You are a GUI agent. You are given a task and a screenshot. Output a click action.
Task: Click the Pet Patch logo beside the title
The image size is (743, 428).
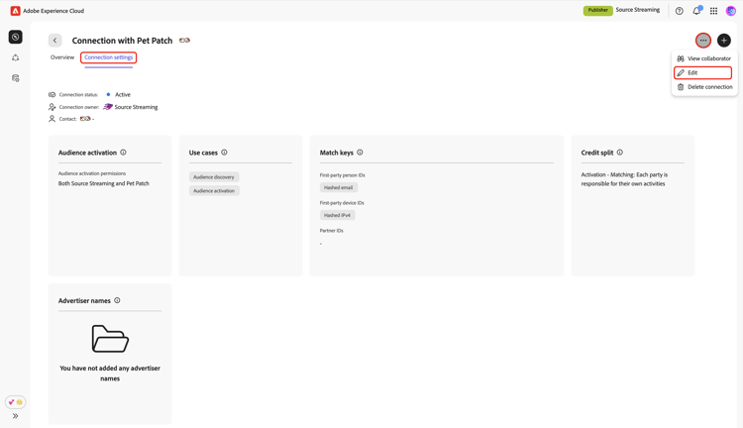click(184, 41)
